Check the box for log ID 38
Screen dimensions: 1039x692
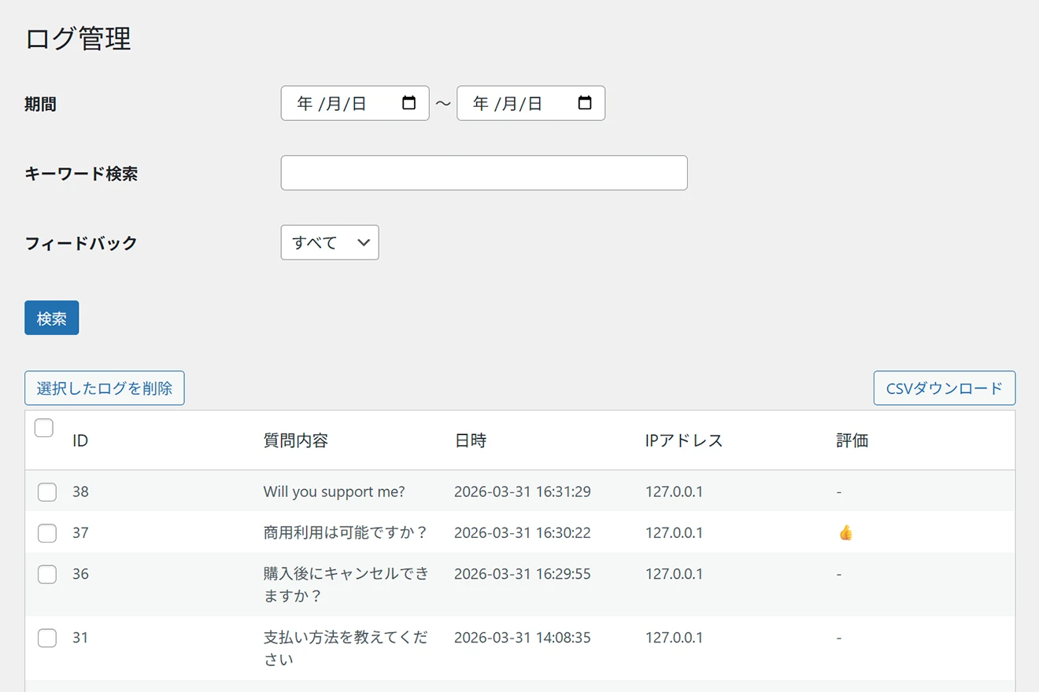[47, 492]
